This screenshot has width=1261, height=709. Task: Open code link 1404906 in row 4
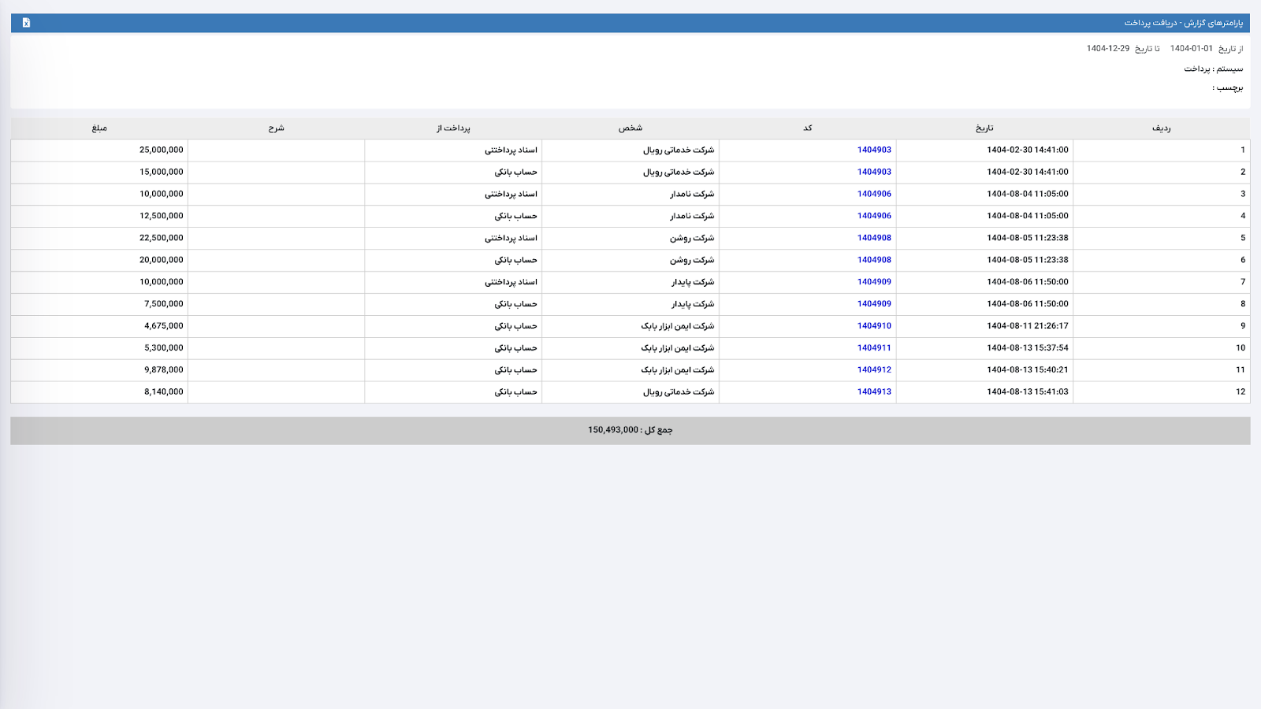(874, 216)
